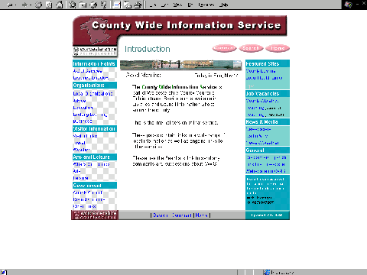The width and height of the screenshot is (367, 275).
Task: Open the Forward button history dropdown arrow
Action: pyautogui.click(x=30, y=5)
